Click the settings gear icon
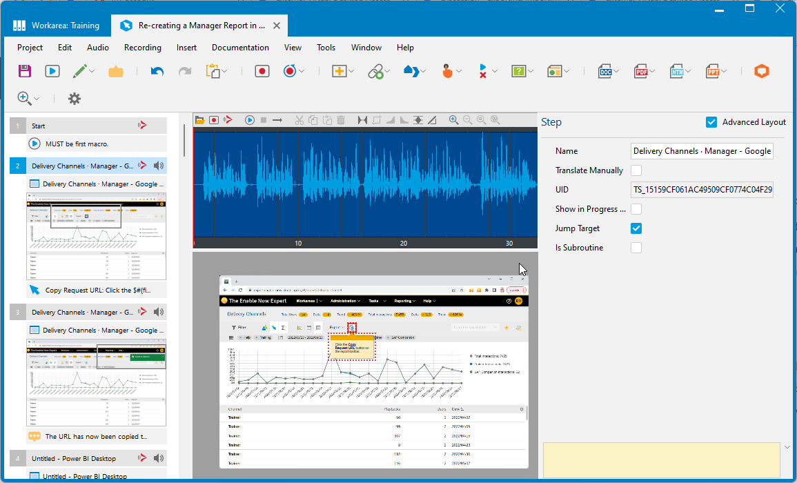 pyautogui.click(x=75, y=99)
